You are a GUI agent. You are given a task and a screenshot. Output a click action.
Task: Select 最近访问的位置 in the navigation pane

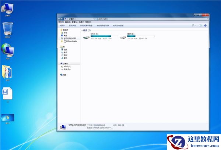70,38
